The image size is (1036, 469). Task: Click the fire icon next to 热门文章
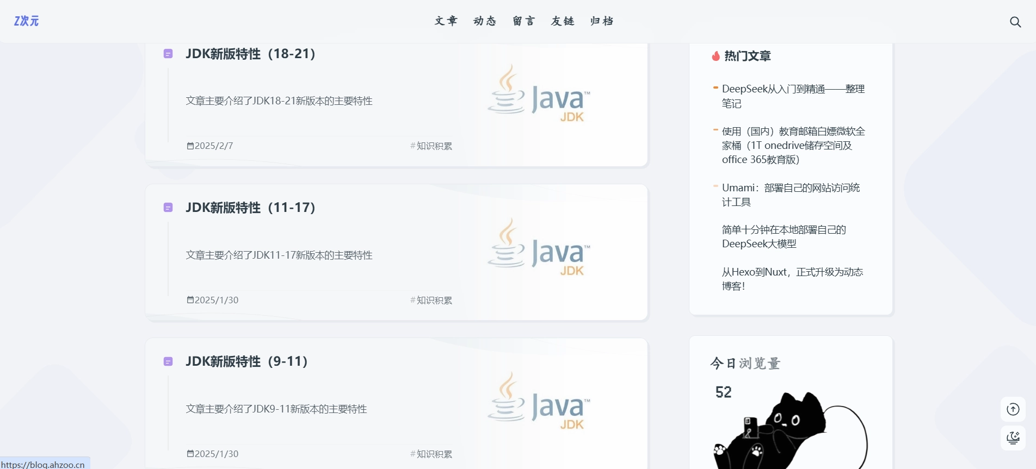tap(716, 56)
